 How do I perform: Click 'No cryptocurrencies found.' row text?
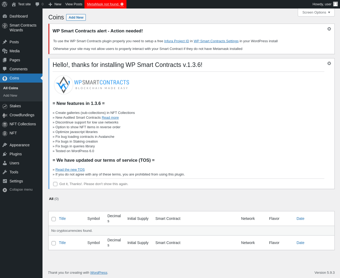72,231
